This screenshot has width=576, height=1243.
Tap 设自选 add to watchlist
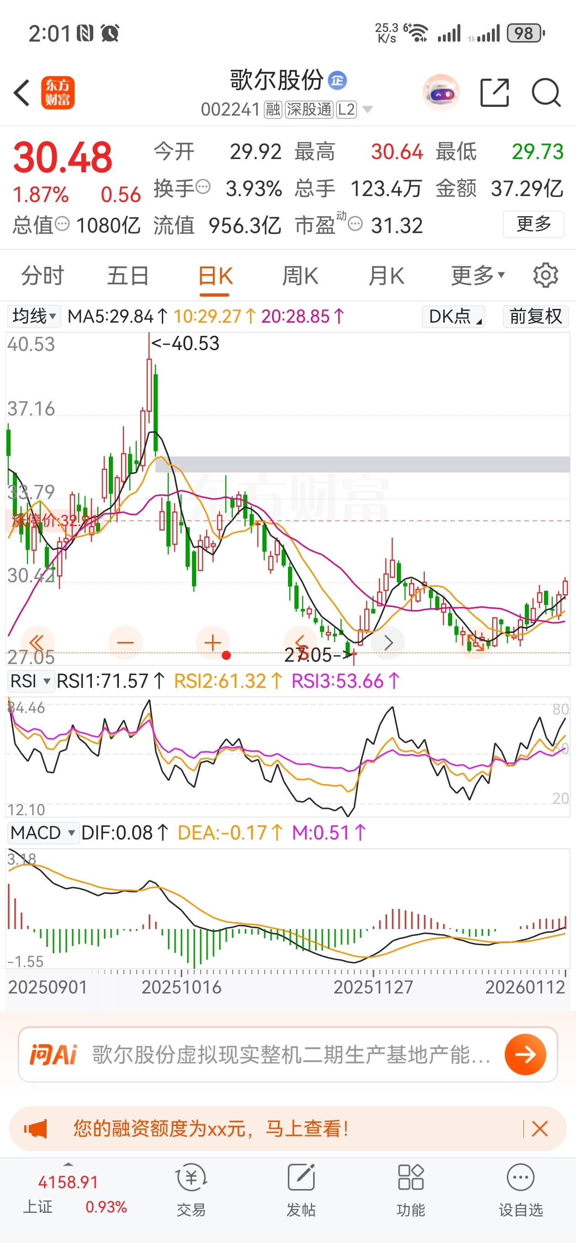pos(521,1190)
